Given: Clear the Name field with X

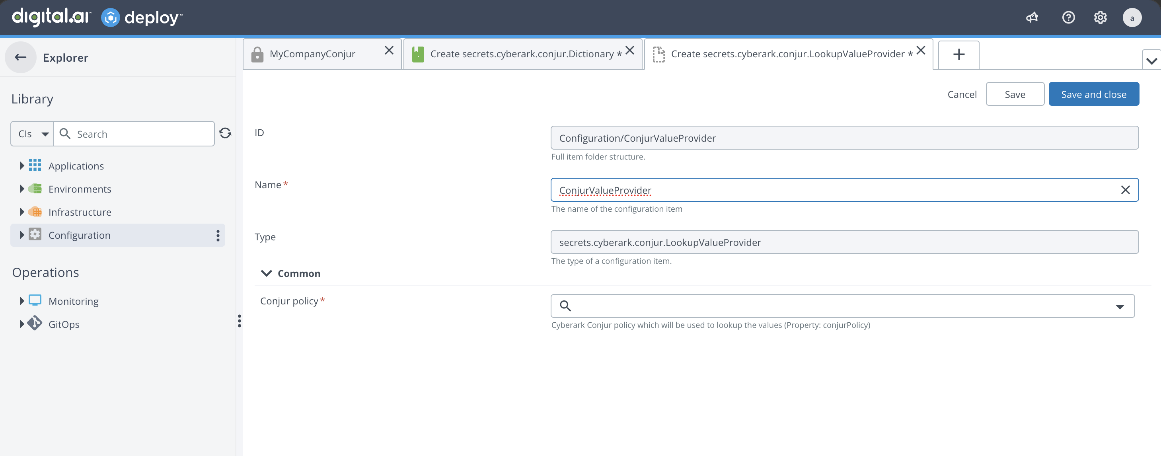Looking at the screenshot, I should pyautogui.click(x=1126, y=190).
